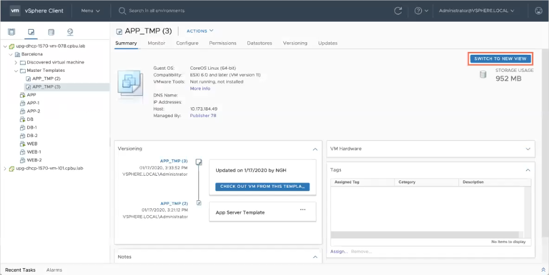Click Switch to New View button

[x=501, y=59]
